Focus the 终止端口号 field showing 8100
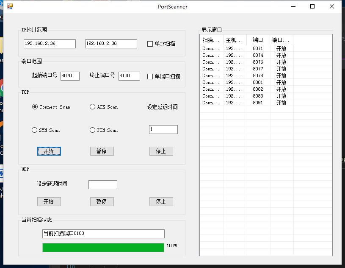Screen dimensions: 345x268 pos(129,76)
